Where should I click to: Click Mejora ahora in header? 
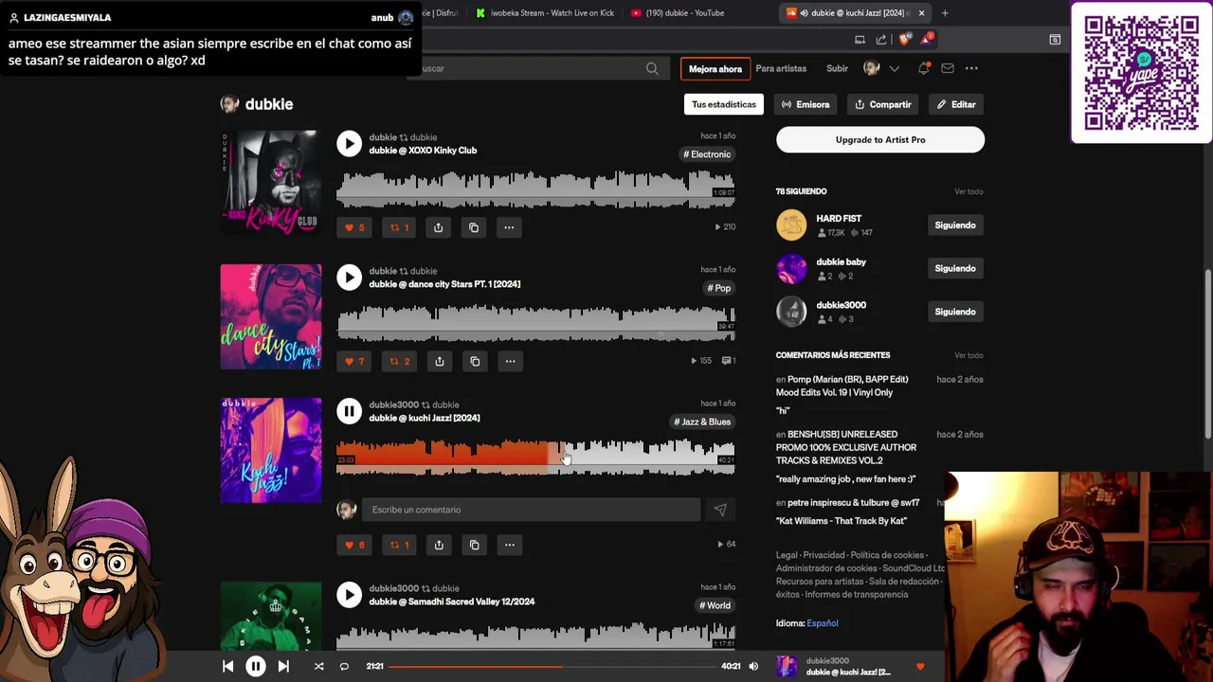715,69
